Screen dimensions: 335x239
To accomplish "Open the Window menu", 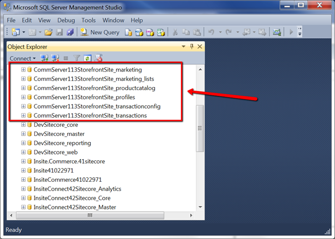I will pyautogui.click(x=113, y=20).
